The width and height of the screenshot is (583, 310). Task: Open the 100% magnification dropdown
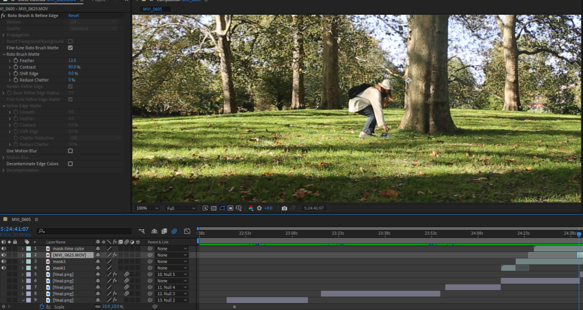pos(147,208)
